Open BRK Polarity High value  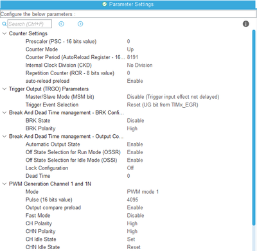point(132,128)
